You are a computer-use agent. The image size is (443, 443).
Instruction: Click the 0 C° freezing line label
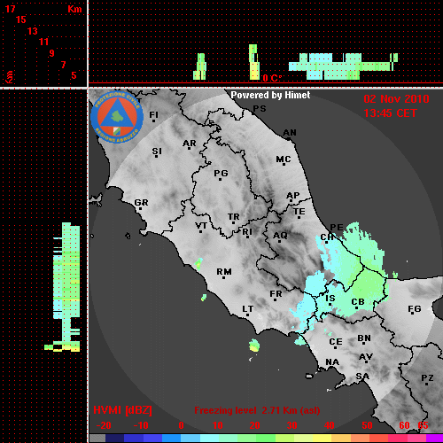point(272,78)
